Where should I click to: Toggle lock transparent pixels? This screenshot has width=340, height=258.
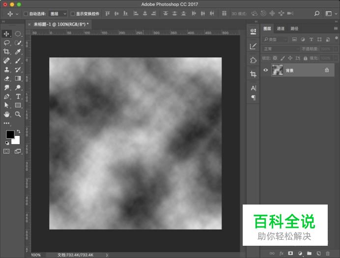point(275,58)
